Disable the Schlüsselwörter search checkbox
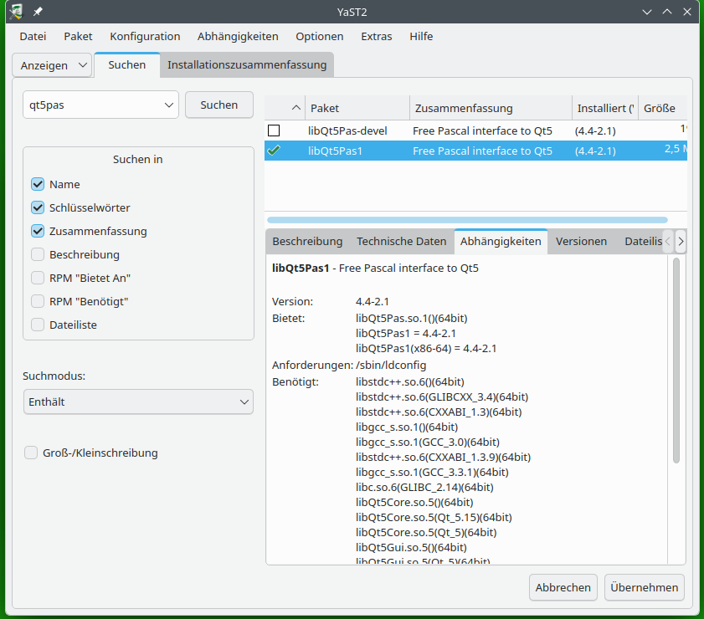704x619 pixels. (38, 207)
